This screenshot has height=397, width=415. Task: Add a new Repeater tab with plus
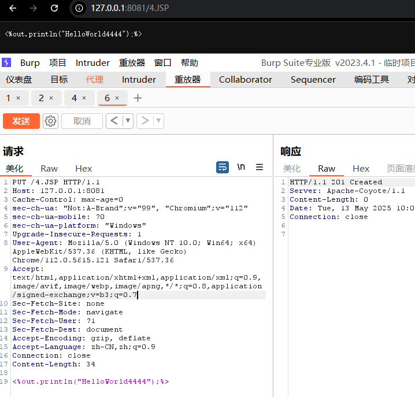(x=138, y=98)
